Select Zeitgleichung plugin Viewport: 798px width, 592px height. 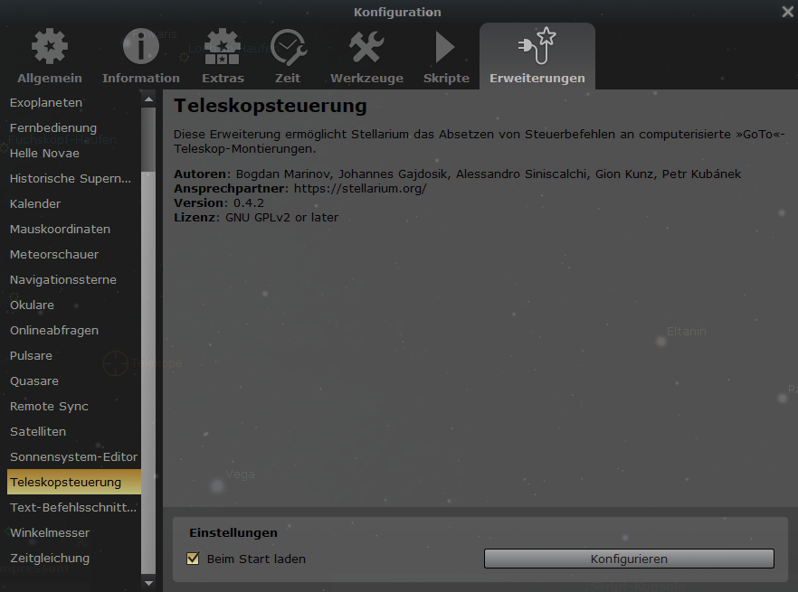click(x=74, y=559)
